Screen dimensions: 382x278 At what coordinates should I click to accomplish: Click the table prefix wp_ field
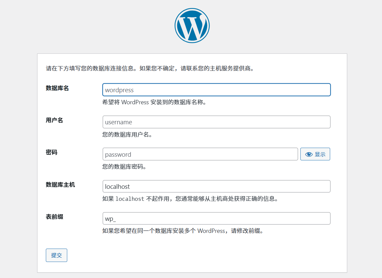(216, 219)
